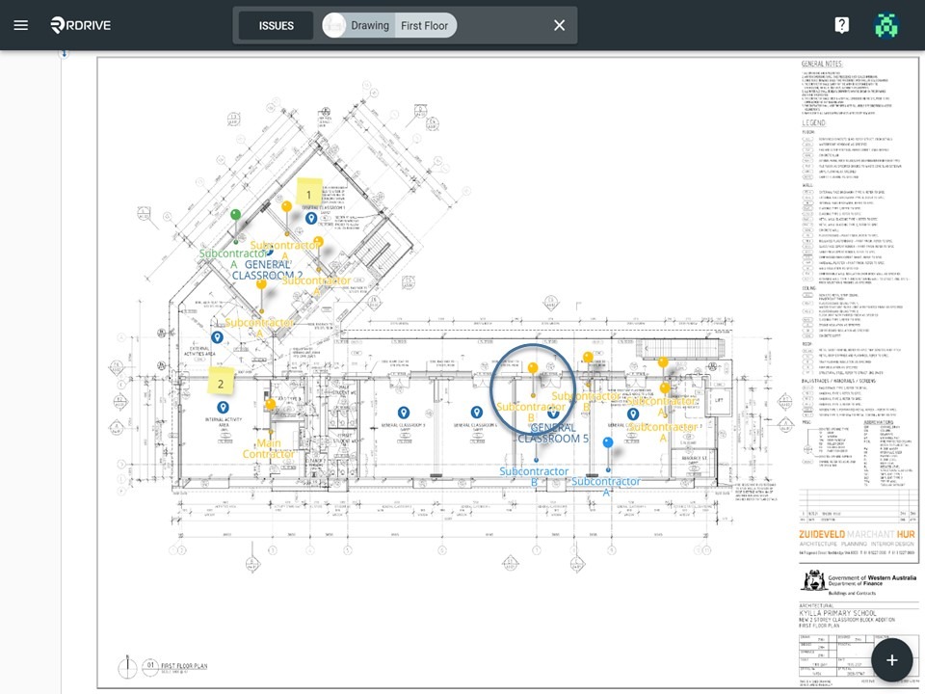Click the External Activities Area location marker
The width and height of the screenshot is (925, 694).
217,337
